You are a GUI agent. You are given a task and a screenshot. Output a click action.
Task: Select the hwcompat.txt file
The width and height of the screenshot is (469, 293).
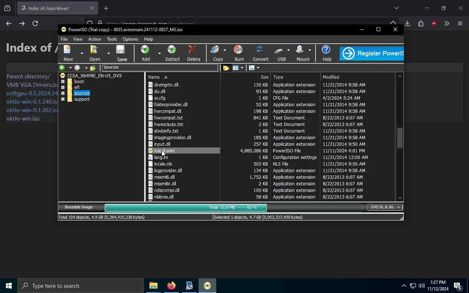coord(168,118)
